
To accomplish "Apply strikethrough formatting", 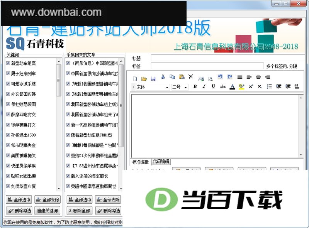I will pyautogui.click(x=223, y=86).
